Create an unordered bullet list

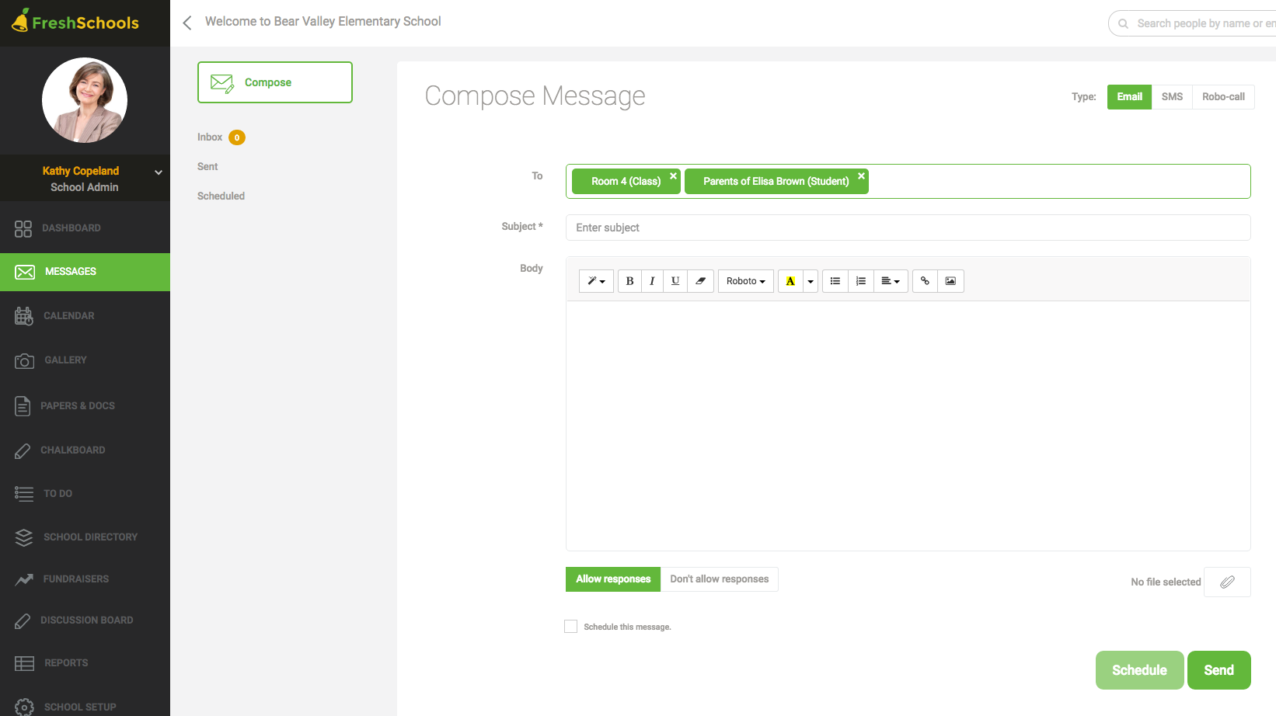(x=835, y=281)
